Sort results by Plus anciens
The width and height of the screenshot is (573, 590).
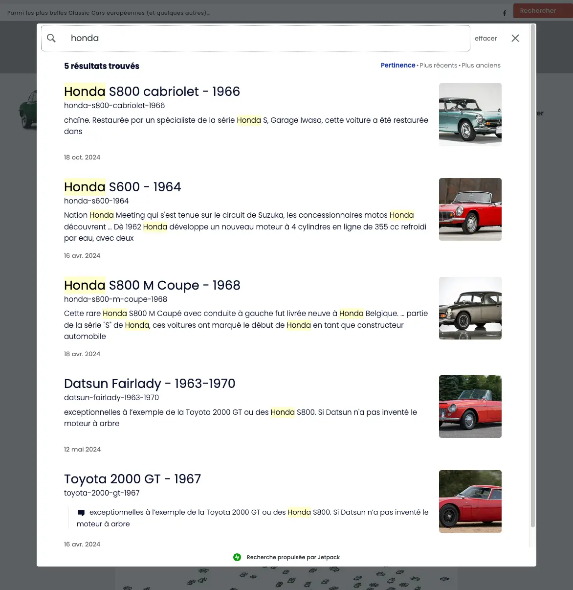click(x=481, y=65)
